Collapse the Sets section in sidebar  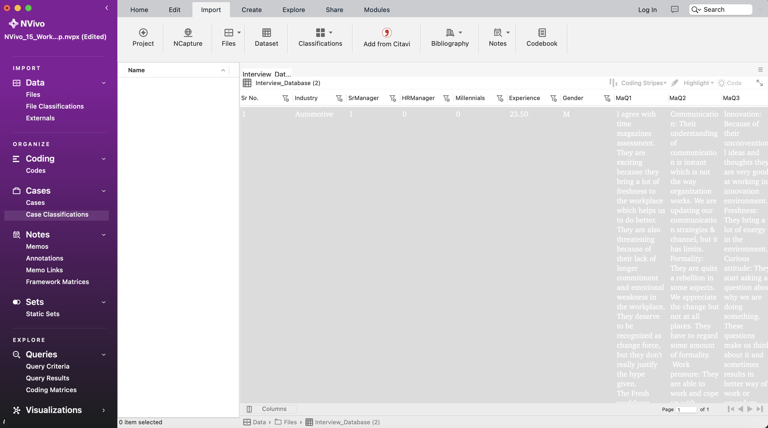tap(103, 302)
